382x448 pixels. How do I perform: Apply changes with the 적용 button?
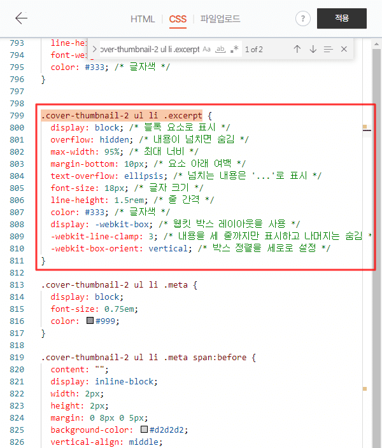pos(342,18)
